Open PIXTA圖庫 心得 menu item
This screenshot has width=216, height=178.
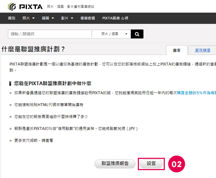[115, 18]
